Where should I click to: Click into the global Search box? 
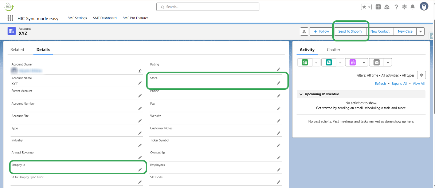(x=208, y=7)
